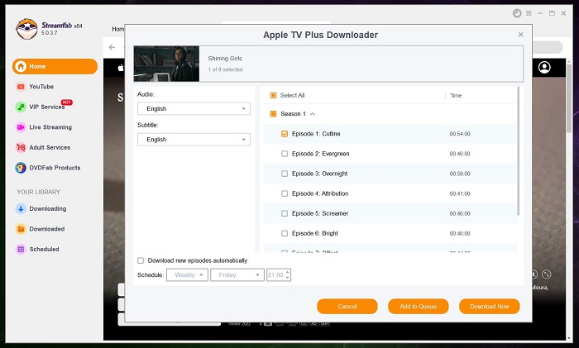Viewport: 579px width, 348px height.
Task: Click the StreamFab sloth logo
Action: [x=26, y=28]
